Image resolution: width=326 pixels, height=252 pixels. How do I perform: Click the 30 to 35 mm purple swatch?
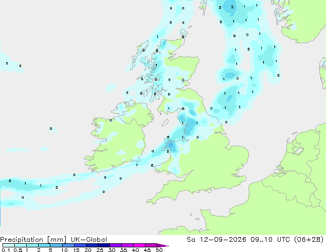click(116, 245)
